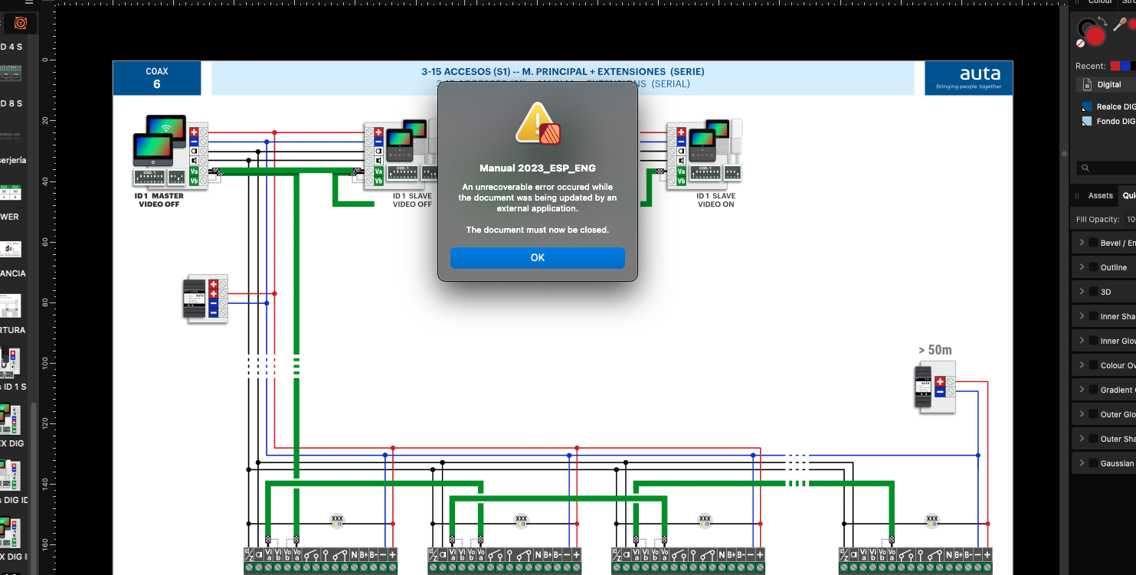Select the page thumbnail above 'ID 1 S'

pyautogui.click(x=10, y=362)
